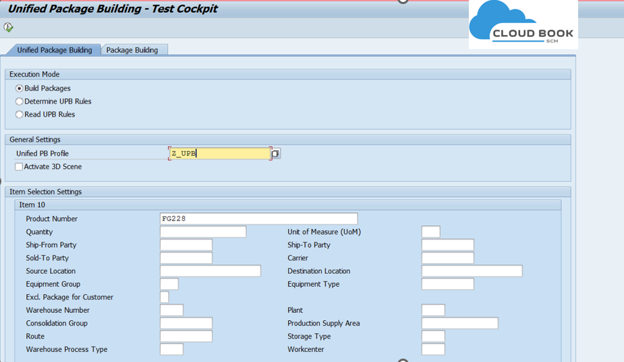
Task: Select the Read UPB Rules option
Action: [x=20, y=114]
